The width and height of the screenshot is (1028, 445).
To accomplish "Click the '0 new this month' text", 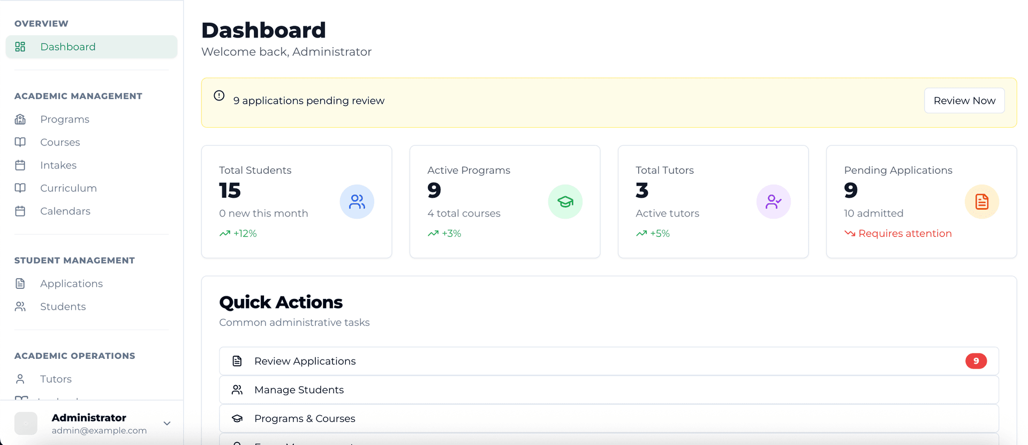I will click(x=263, y=213).
